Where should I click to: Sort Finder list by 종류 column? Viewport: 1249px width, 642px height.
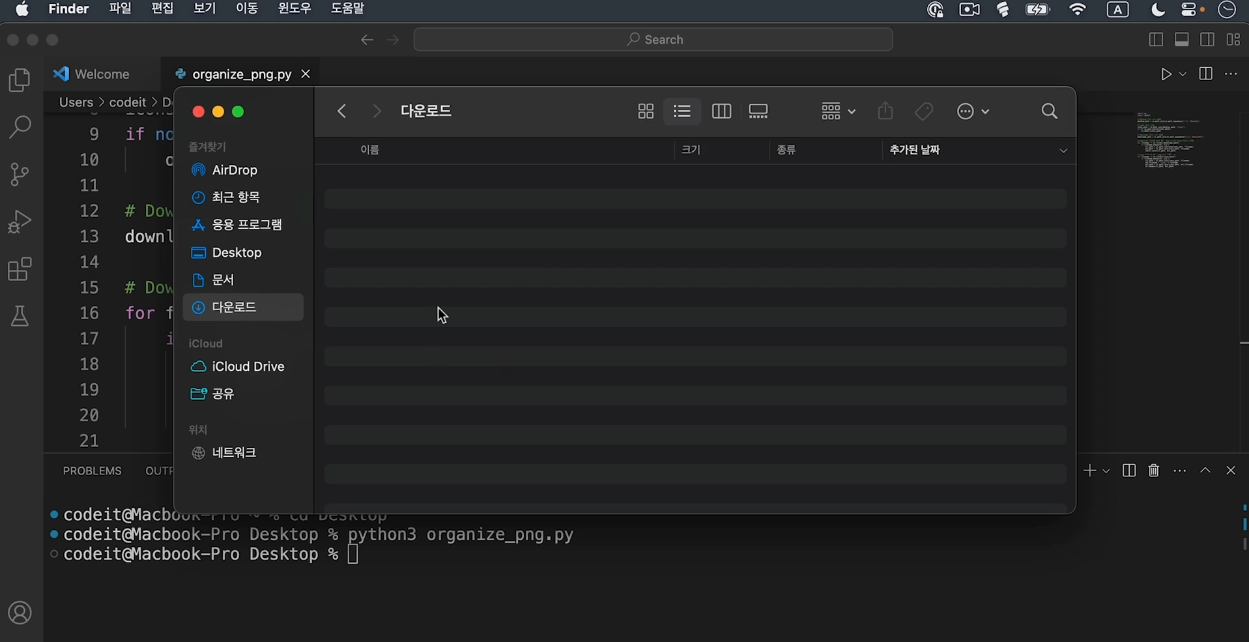point(786,150)
